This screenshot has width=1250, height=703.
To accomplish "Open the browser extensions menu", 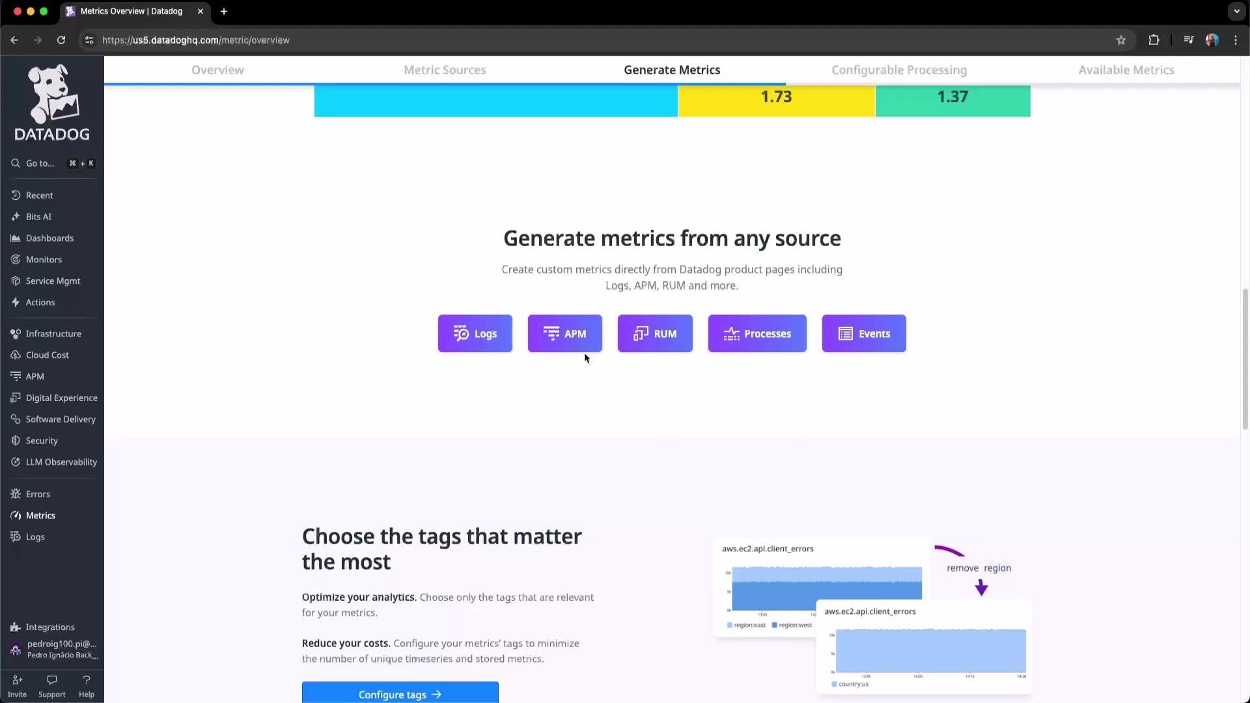I will pos(1154,40).
